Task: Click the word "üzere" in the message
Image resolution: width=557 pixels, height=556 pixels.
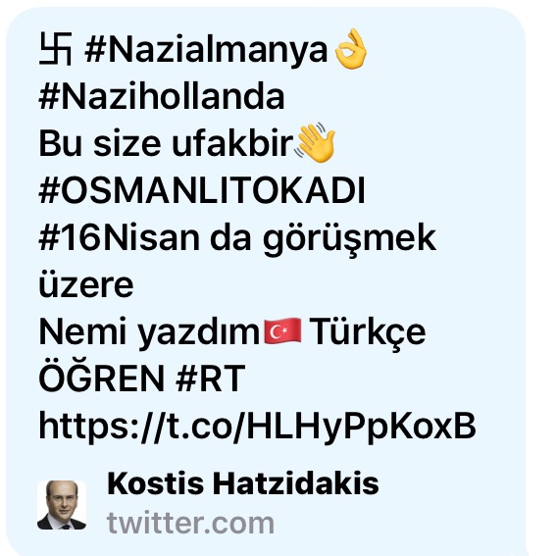Action: pos(86,284)
